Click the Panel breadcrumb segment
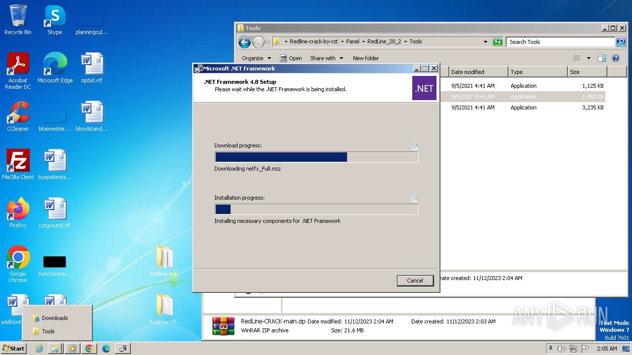The height and width of the screenshot is (355, 632). click(x=353, y=42)
